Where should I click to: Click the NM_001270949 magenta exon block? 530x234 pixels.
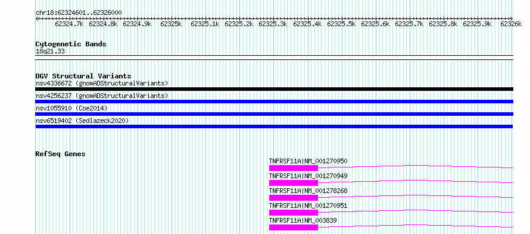294,183
